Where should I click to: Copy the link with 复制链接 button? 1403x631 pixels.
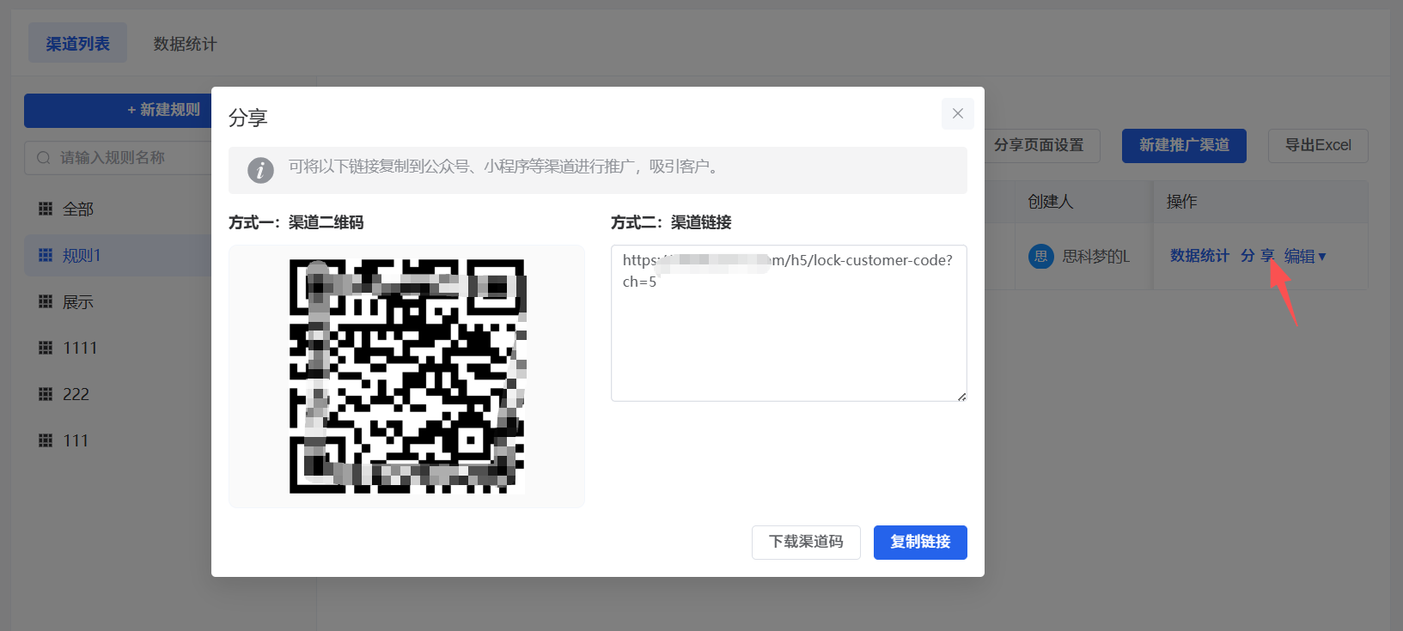coord(920,543)
